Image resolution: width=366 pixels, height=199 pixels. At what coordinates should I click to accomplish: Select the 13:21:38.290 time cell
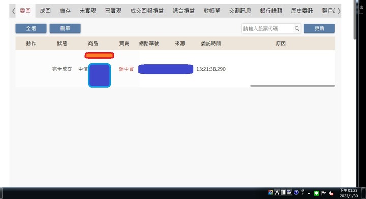[211, 69]
